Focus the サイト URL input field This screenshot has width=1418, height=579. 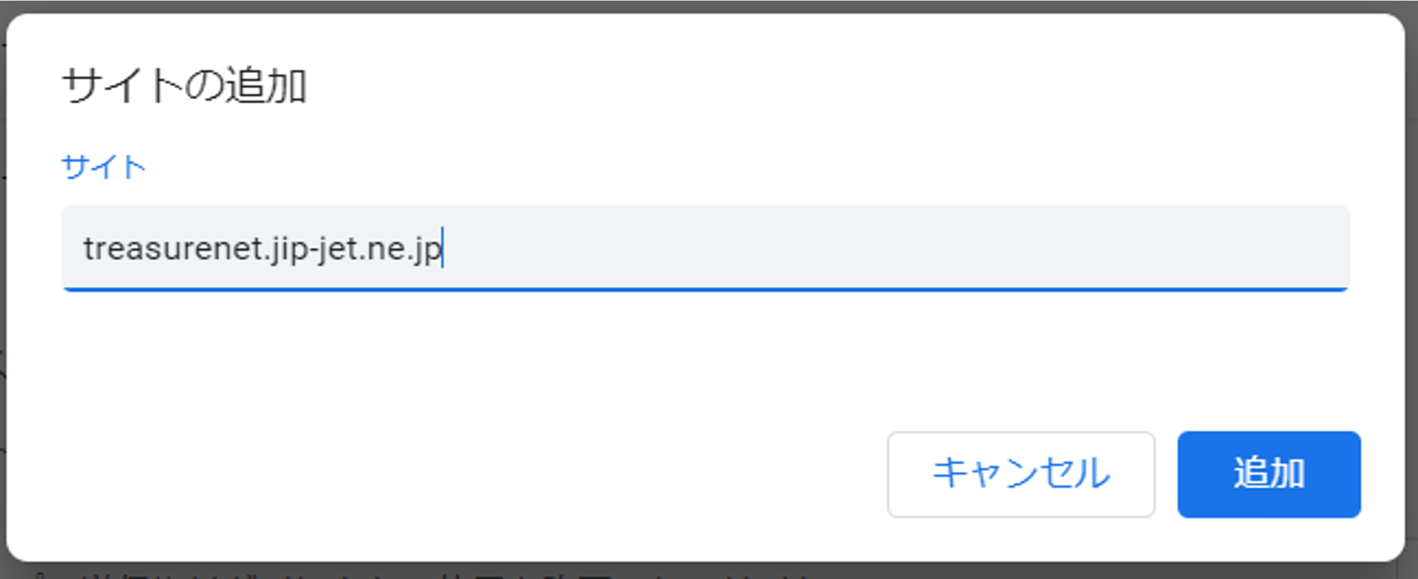coord(705,248)
